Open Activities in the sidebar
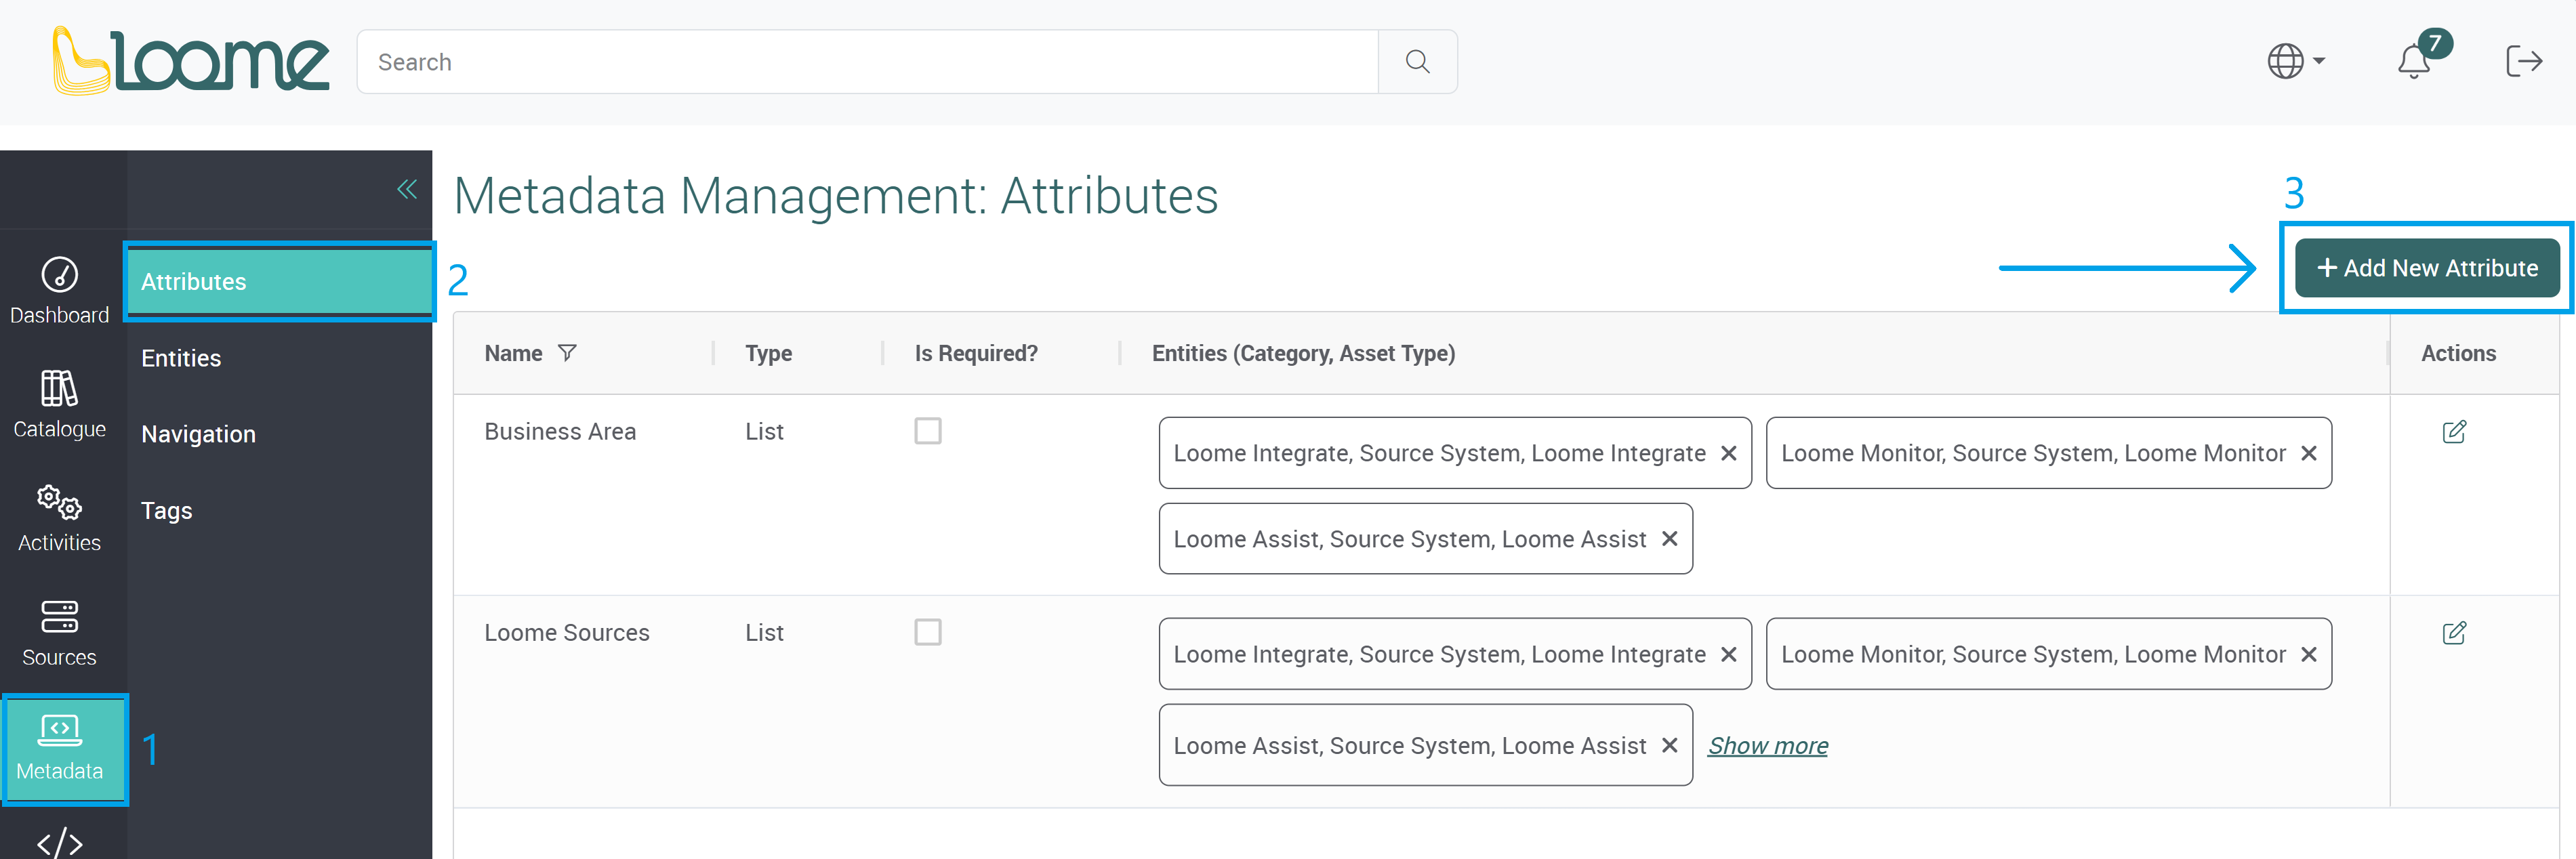 pyautogui.click(x=59, y=518)
